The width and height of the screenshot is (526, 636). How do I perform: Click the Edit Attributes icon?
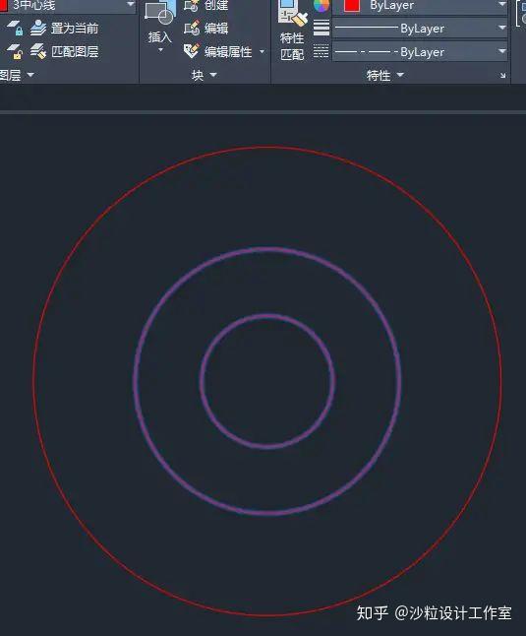click(x=192, y=51)
